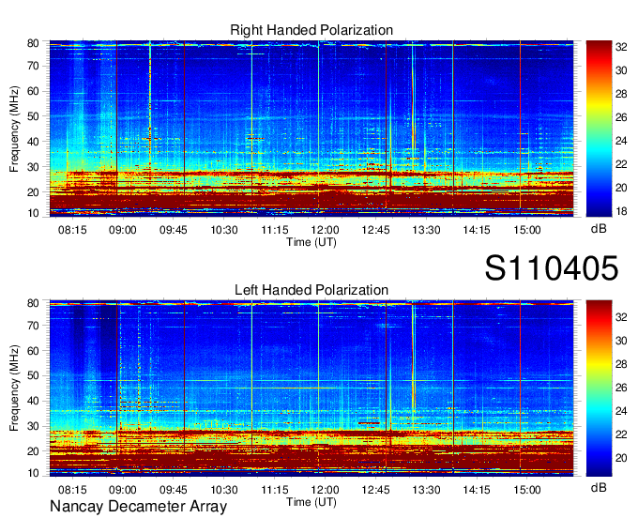
Task: Click the 13:30 time tick on Left Handed plot
Action: (x=426, y=490)
